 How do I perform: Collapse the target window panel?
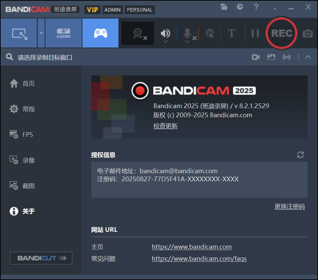pyautogui.click(x=308, y=57)
